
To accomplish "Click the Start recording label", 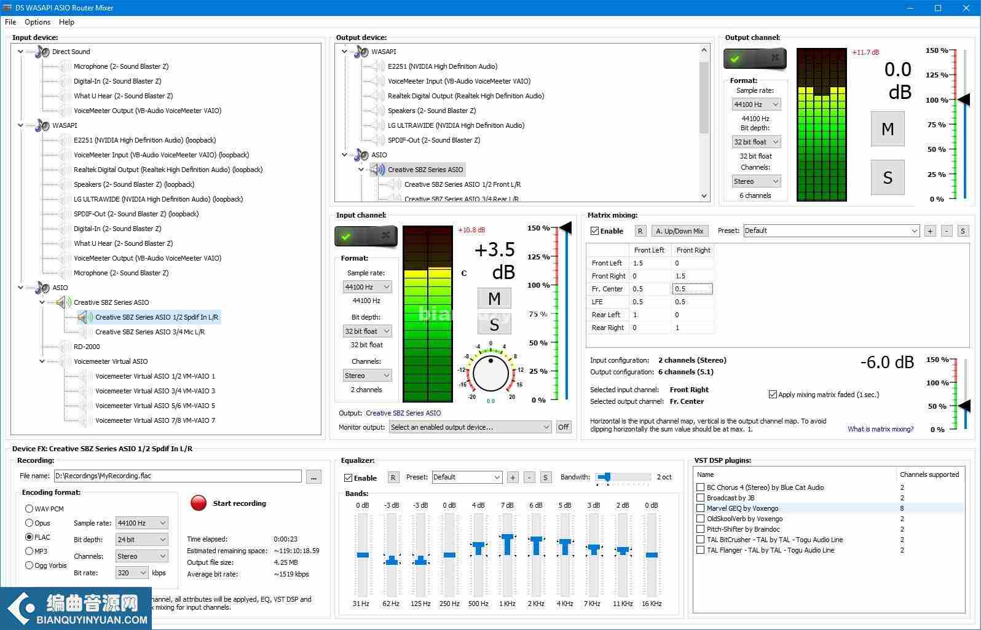I will 240,503.
